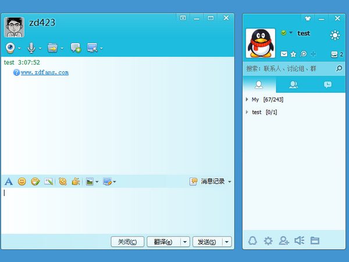Click the mail envelope icon under test
The image size is (349, 262).
[284, 54]
